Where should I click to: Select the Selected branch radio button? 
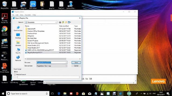[15, 74]
